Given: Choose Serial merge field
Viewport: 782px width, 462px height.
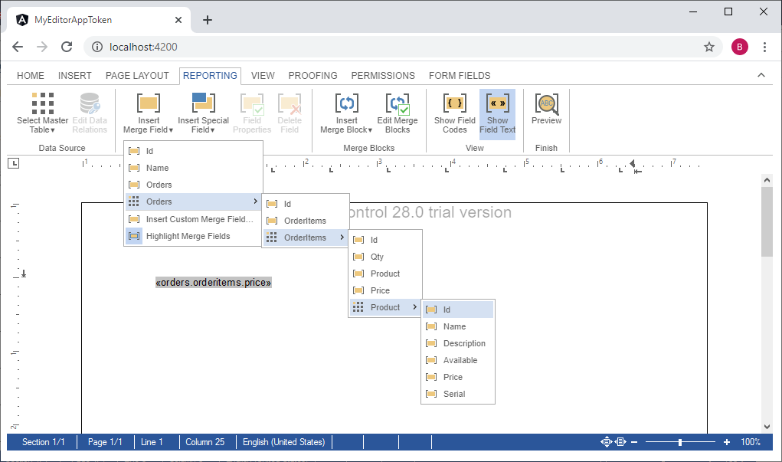Looking at the screenshot, I should pos(458,394).
